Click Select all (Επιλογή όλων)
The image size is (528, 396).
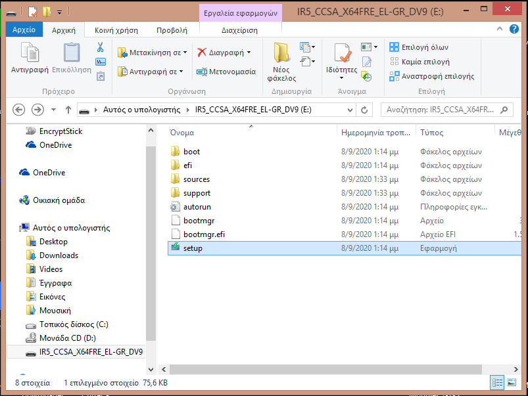click(x=419, y=47)
